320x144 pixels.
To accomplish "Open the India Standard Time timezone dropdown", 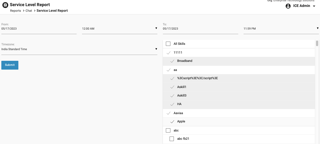I will pyautogui.click(x=79, y=49).
